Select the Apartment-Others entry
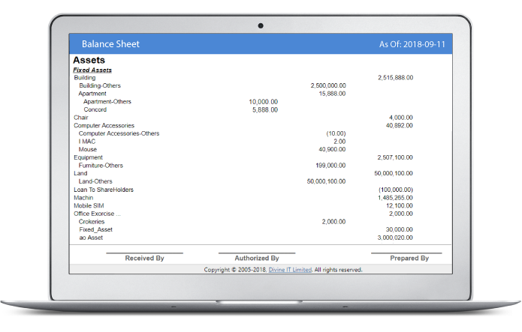The height and width of the screenshot is (332, 522). click(107, 101)
